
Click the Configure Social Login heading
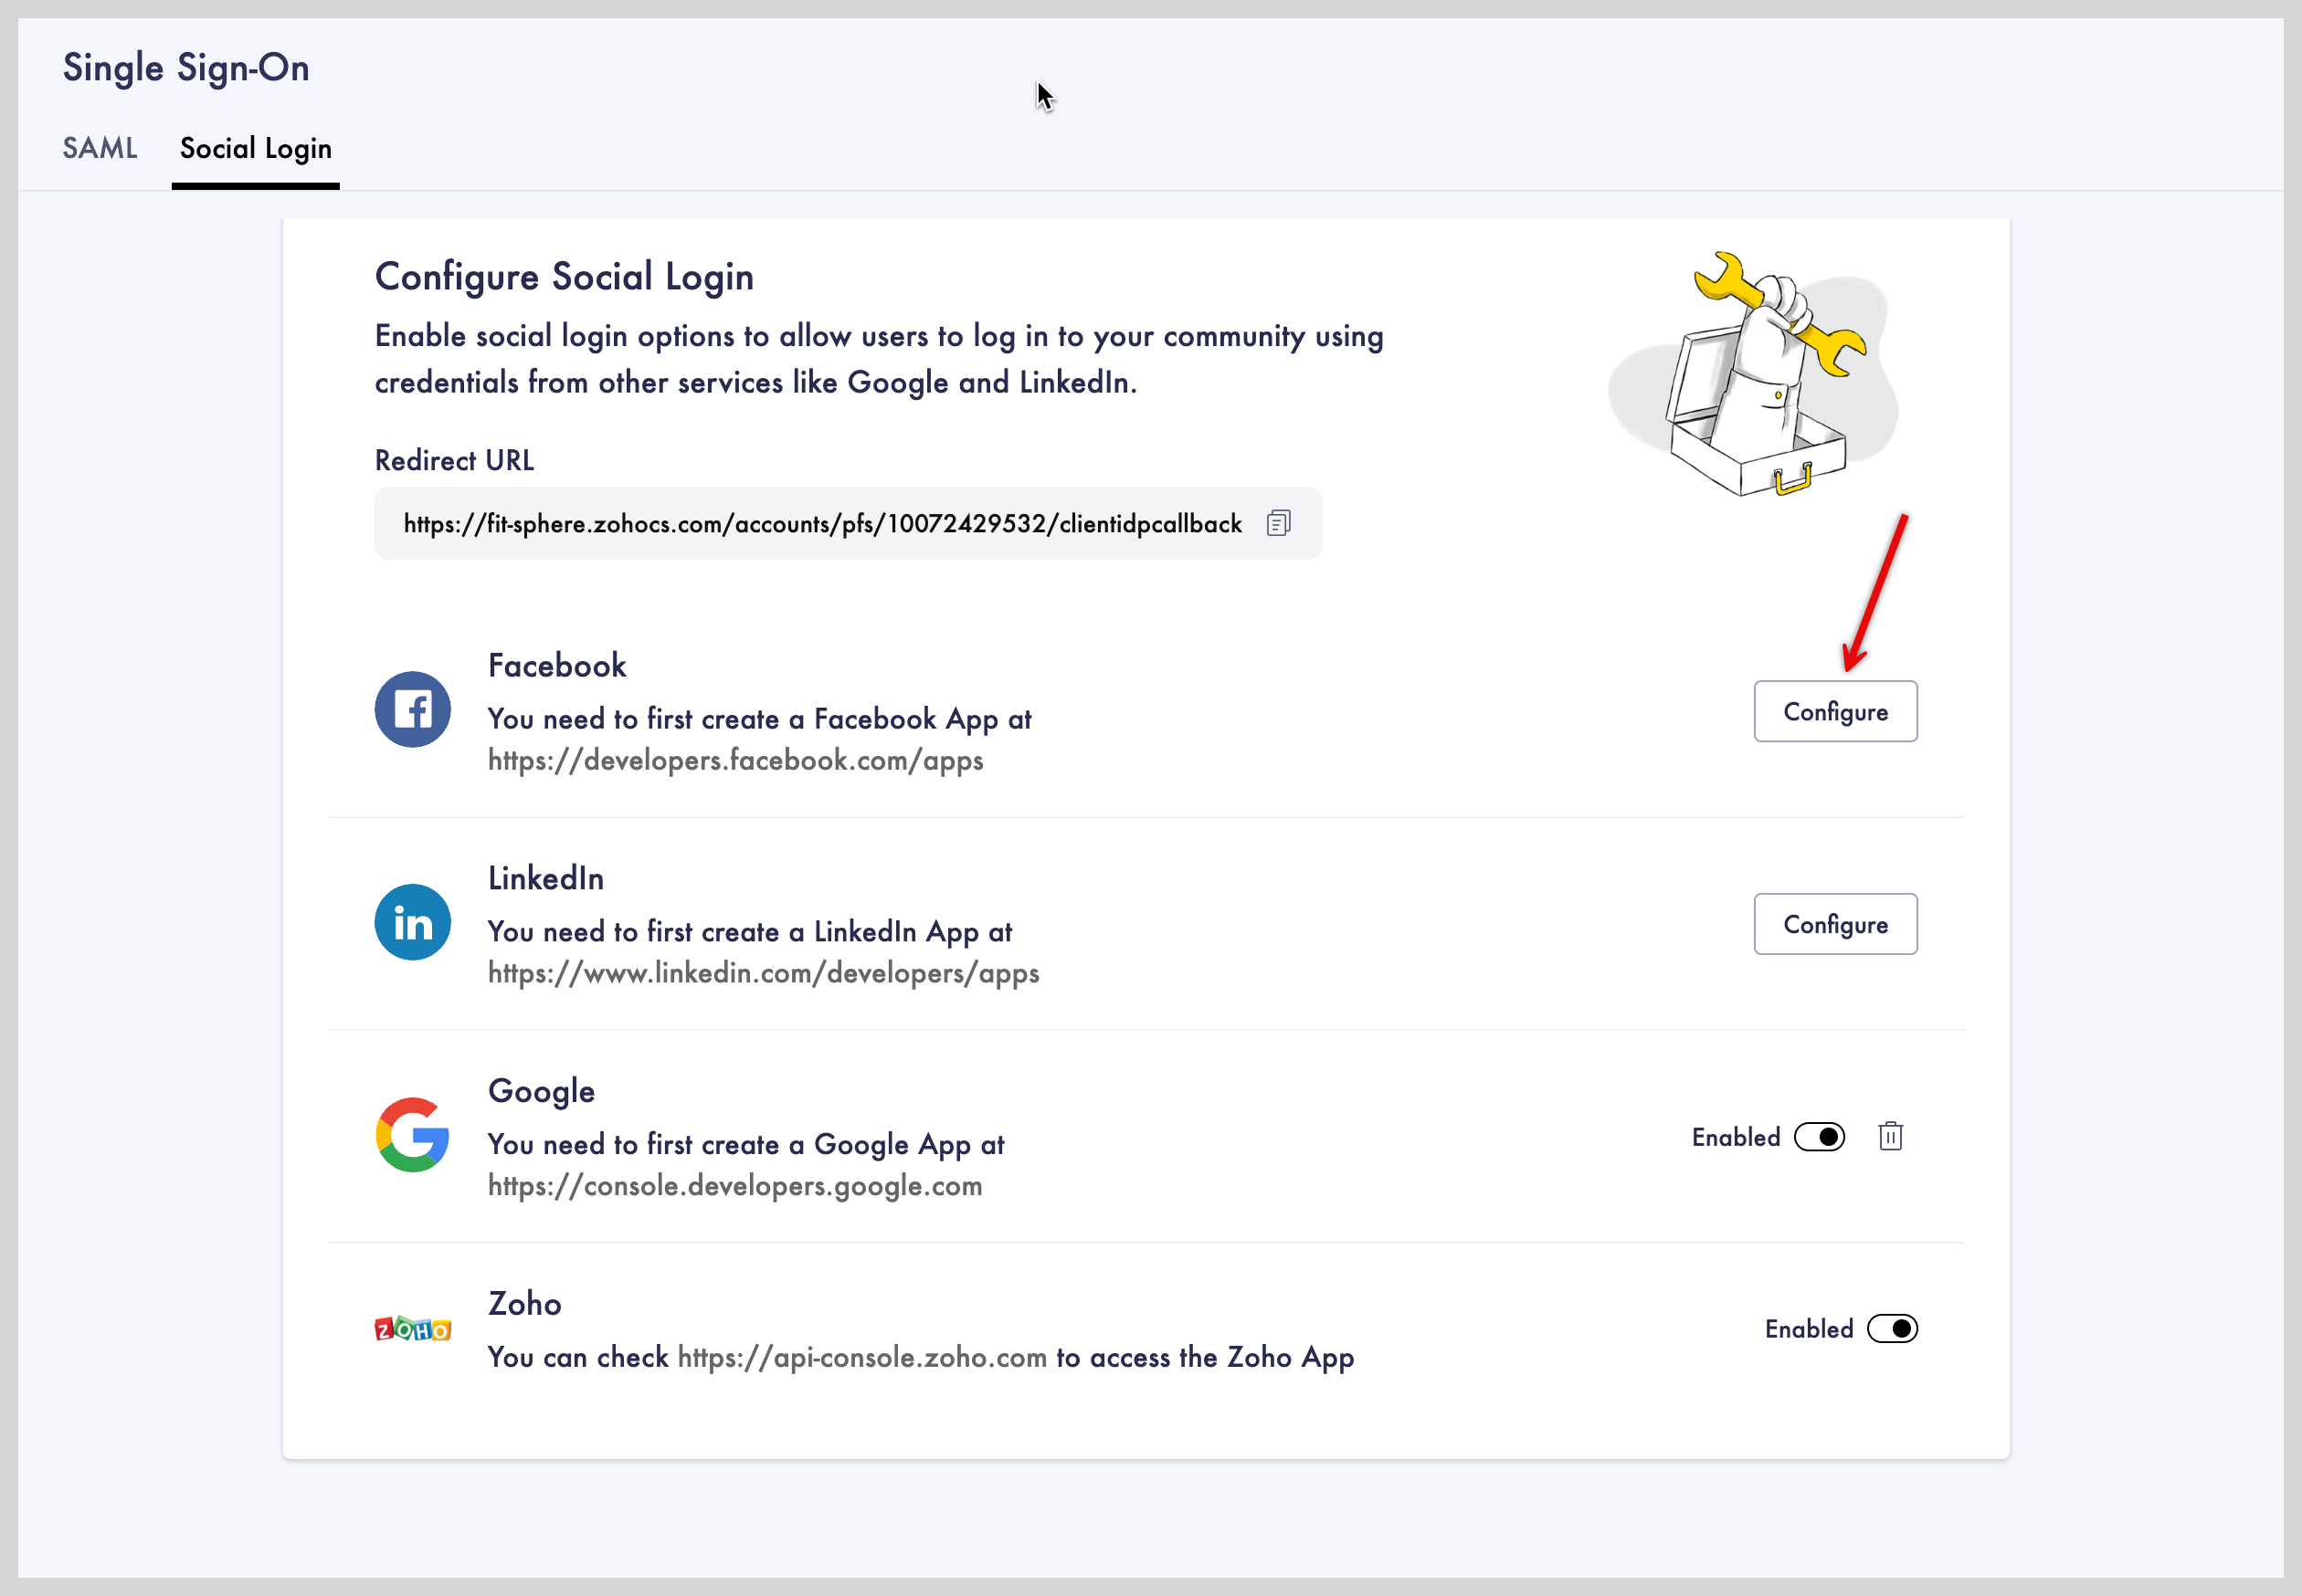[x=565, y=277]
